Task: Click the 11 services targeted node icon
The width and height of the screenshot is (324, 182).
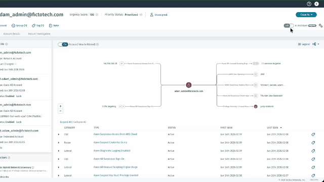Action: [256, 64]
